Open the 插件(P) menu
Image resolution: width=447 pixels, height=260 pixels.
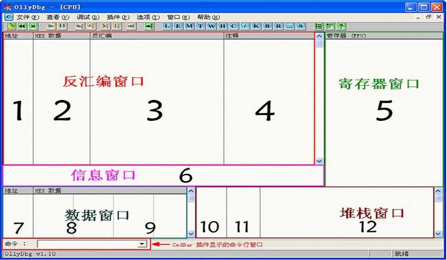(x=118, y=17)
